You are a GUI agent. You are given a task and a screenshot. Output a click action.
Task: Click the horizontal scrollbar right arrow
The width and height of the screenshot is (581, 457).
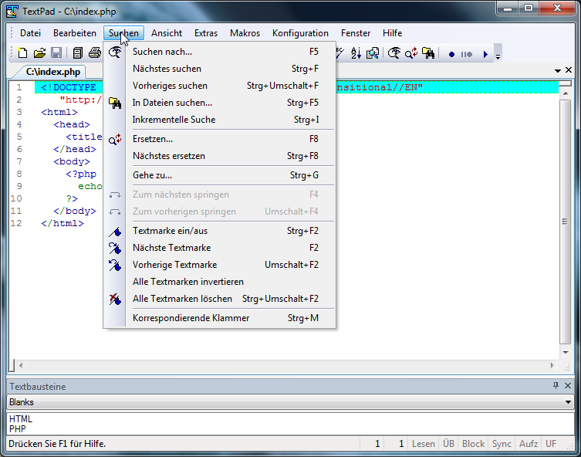[552, 365]
